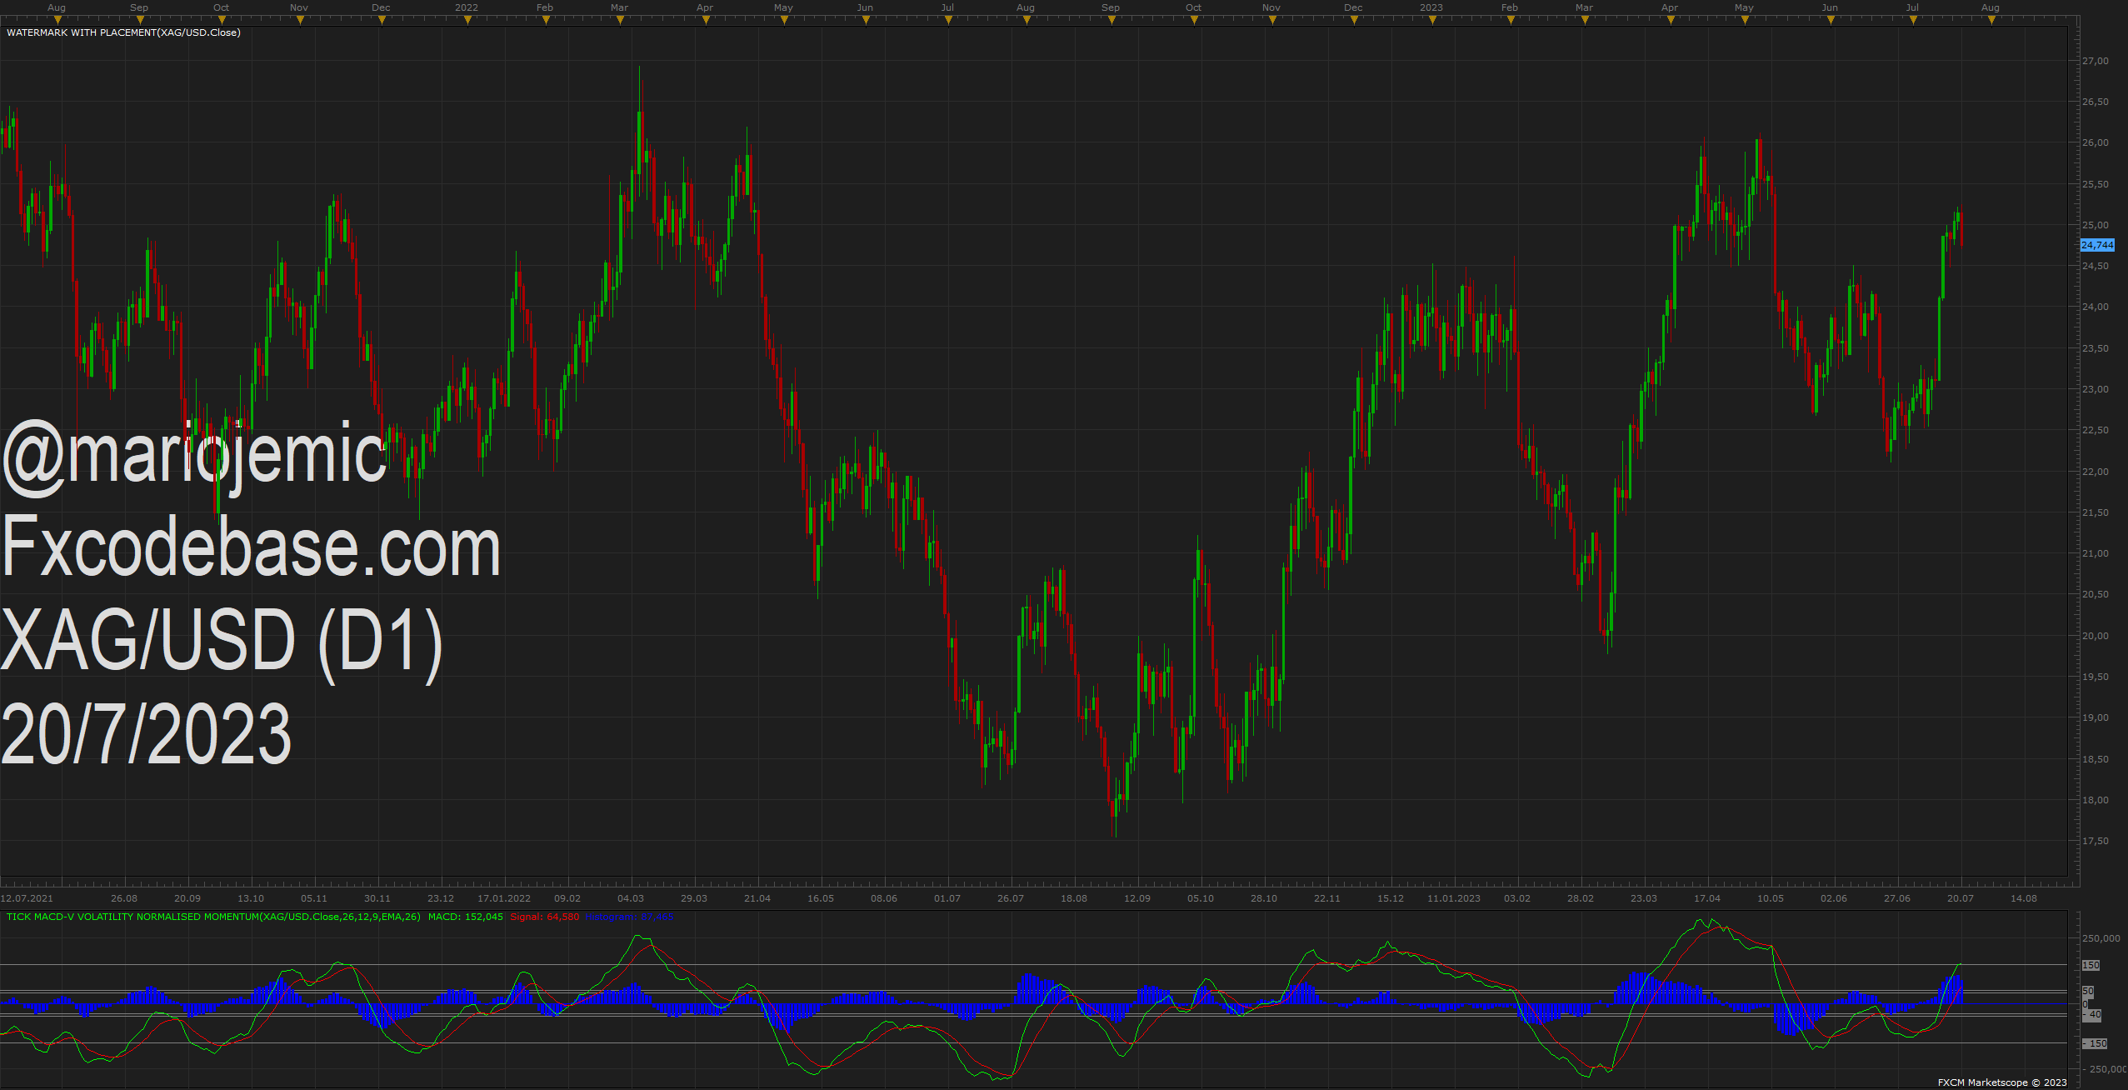
Task: Click the Signal: 64,580 value
Action: [x=545, y=917]
